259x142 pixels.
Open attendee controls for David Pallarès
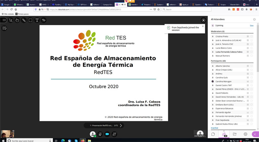252,93
